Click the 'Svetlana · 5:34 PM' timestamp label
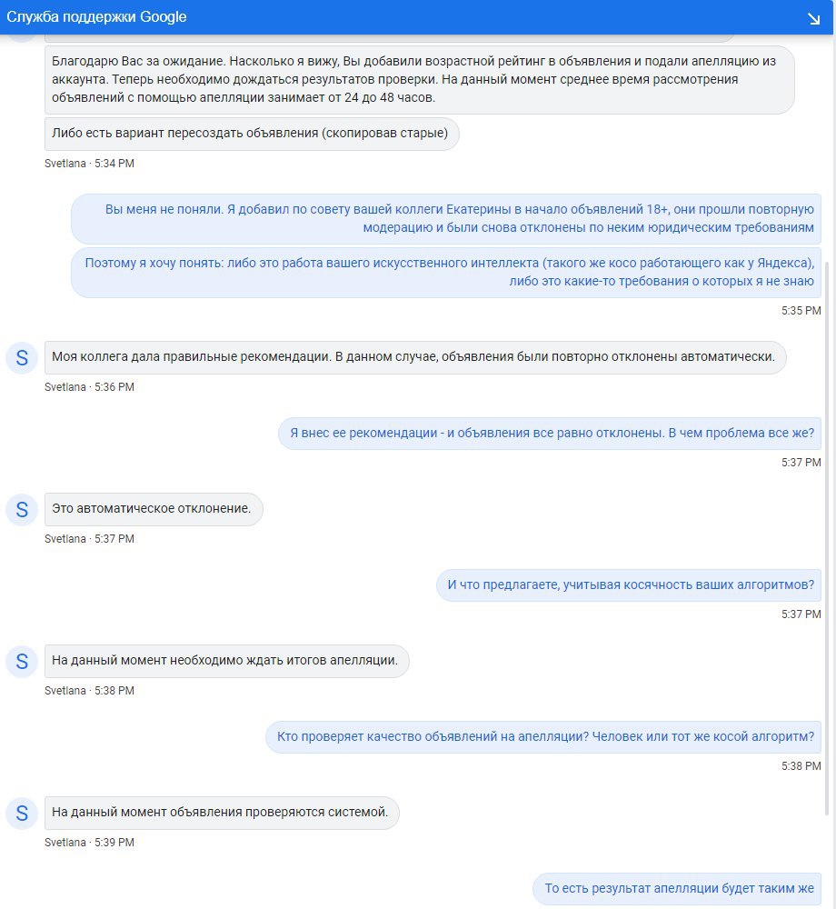 [x=89, y=164]
